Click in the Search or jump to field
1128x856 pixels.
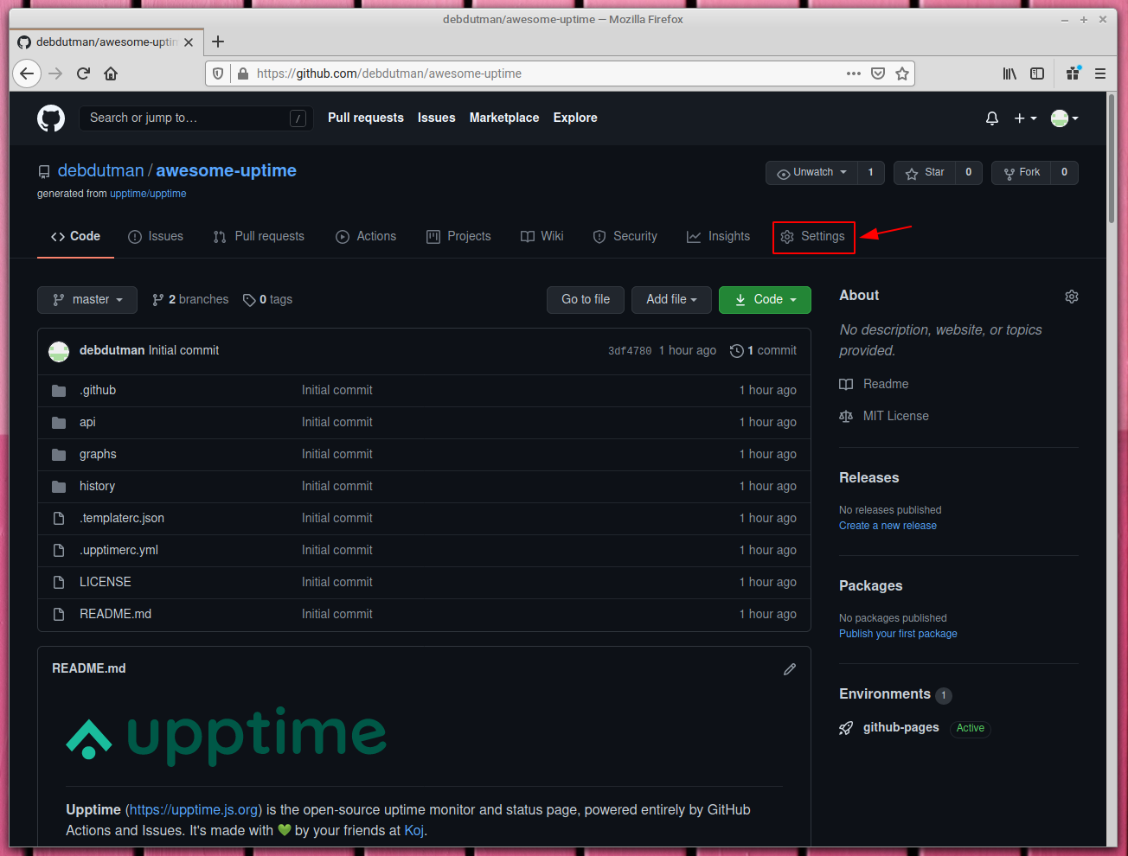195,118
